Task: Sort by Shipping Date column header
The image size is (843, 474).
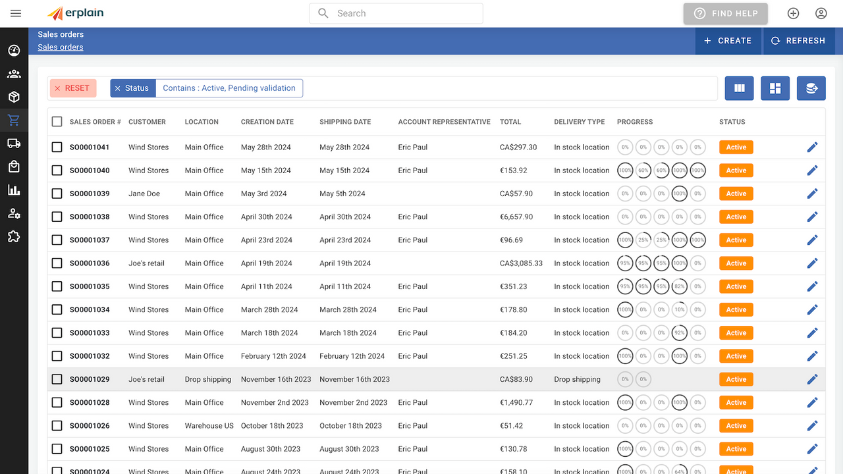Action: tap(345, 122)
